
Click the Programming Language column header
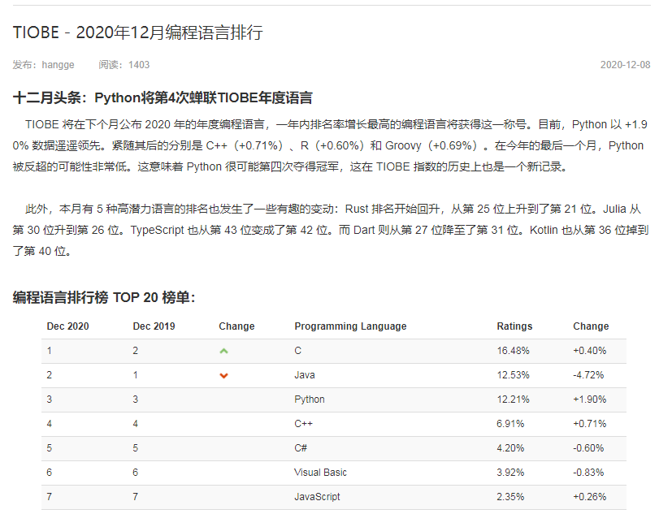click(350, 326)
